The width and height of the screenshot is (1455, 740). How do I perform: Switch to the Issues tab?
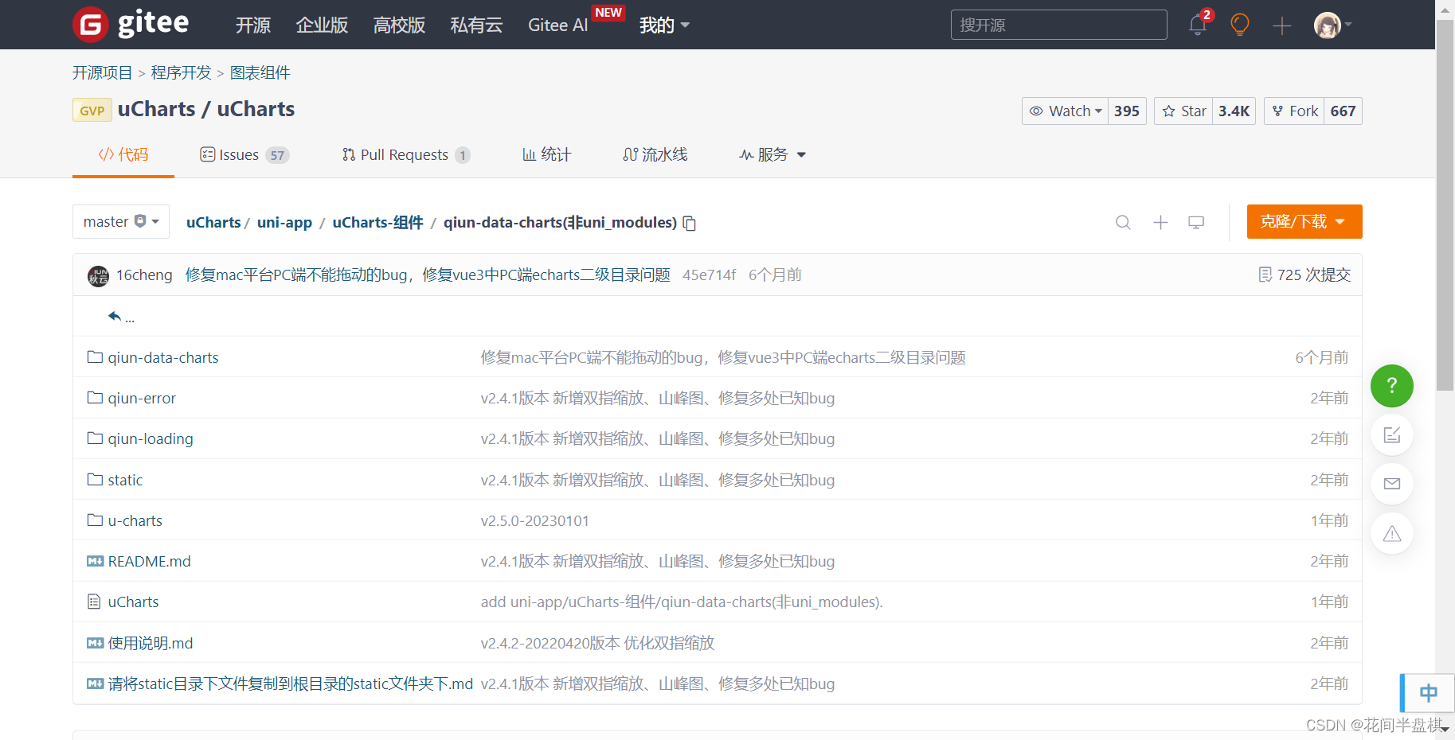click(244, 154)
